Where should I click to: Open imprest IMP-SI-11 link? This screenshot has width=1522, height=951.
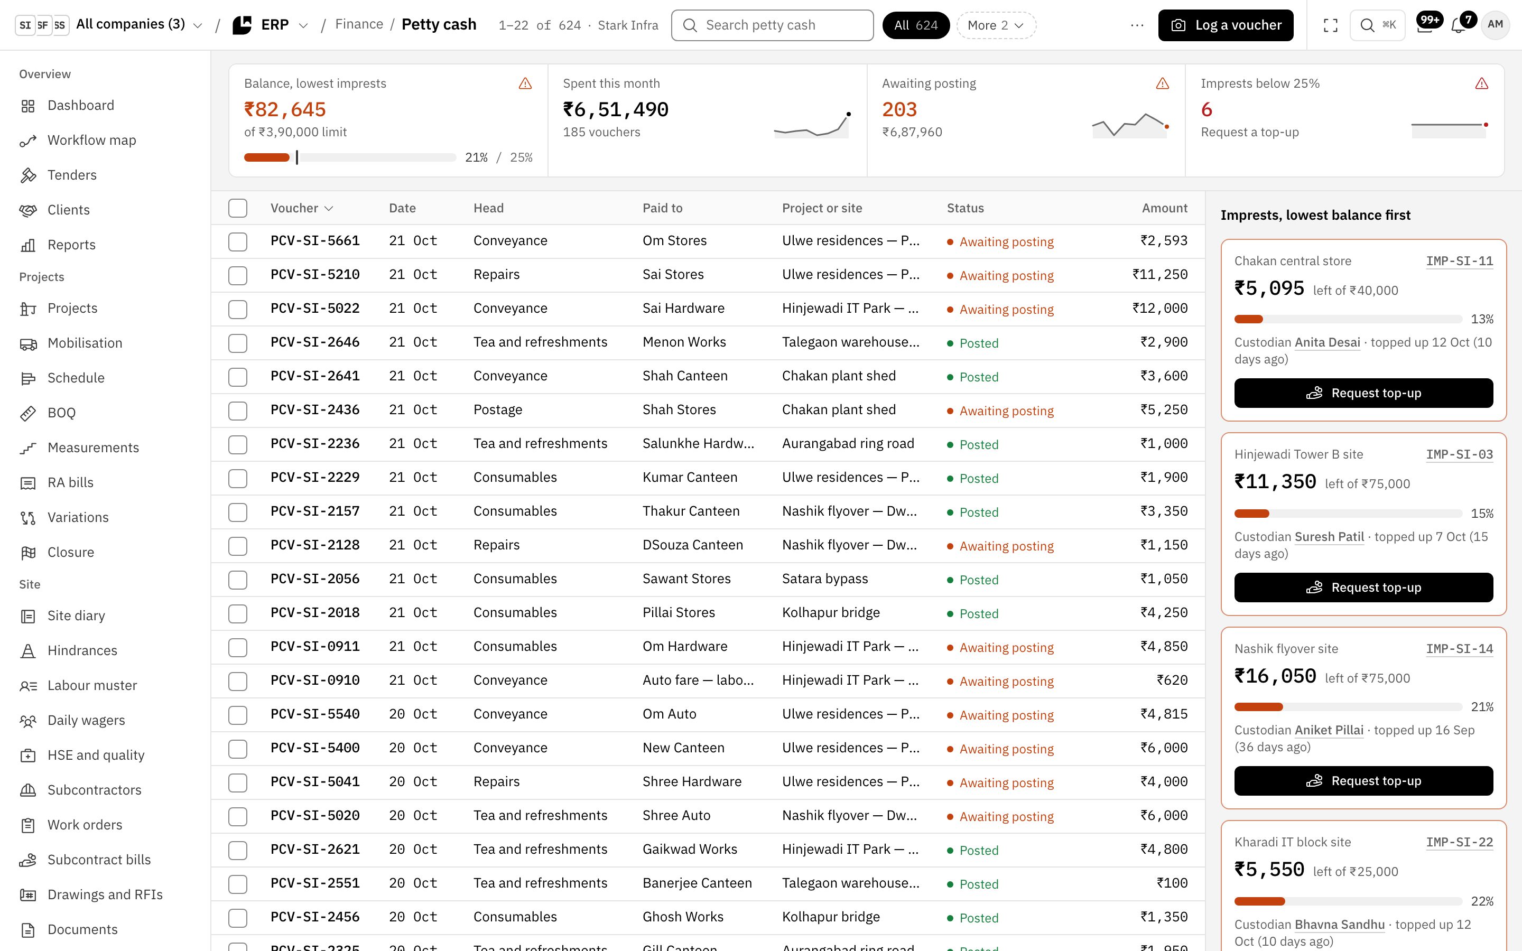pos(1459,261)
